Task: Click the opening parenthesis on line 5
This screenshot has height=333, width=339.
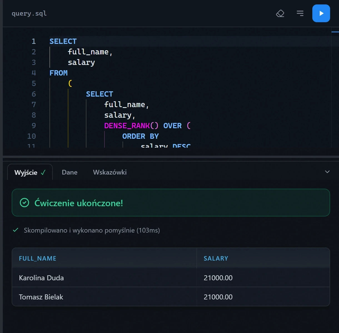Action: pyautogui.click(x=70, y=84)
